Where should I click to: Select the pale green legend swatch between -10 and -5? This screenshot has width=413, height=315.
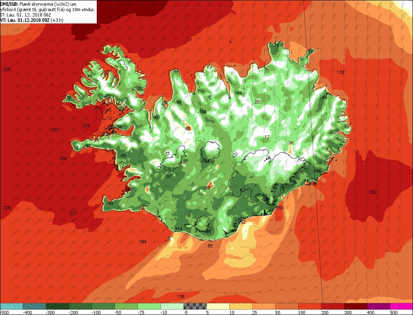pyautogui.click(x=172, y=306)
